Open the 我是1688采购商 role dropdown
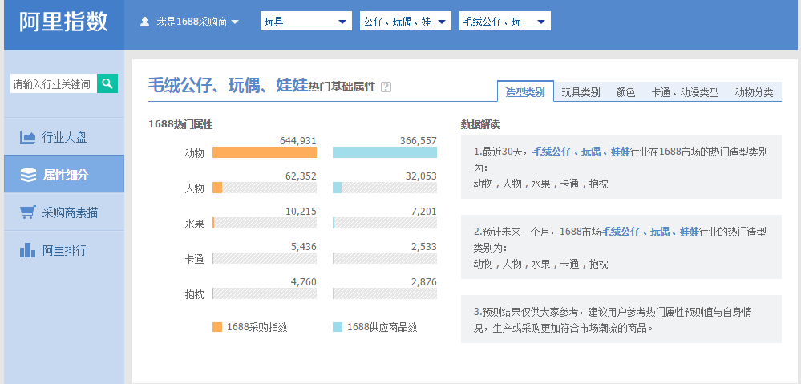Image resolution: width=801 pixels, height=384 pixels. 197,22
